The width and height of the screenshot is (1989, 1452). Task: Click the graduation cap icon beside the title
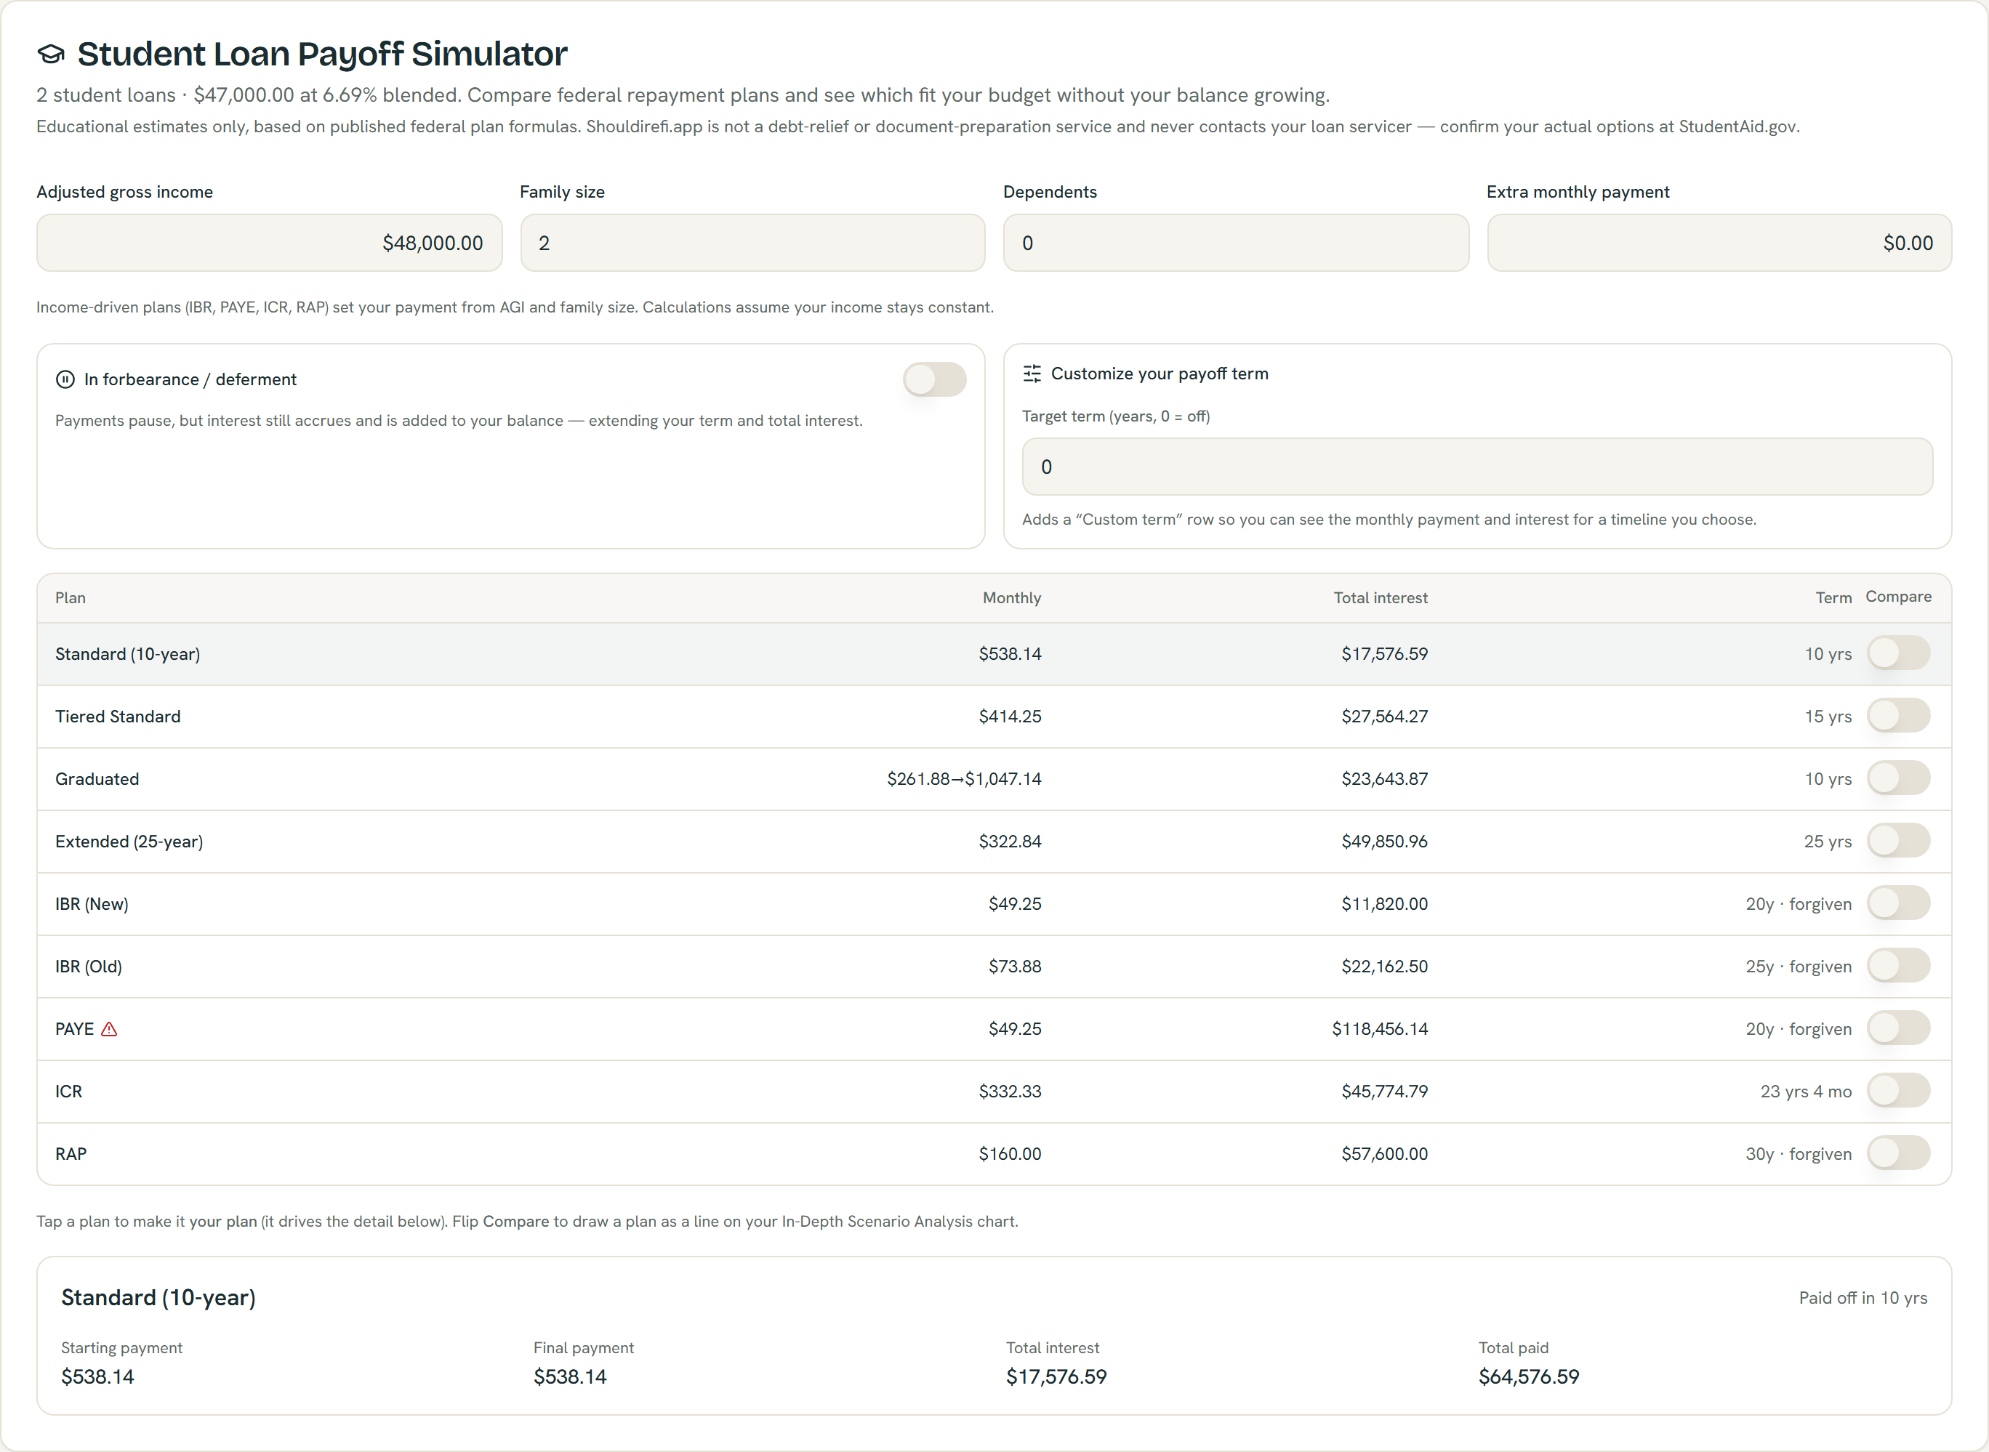(51, 55)
